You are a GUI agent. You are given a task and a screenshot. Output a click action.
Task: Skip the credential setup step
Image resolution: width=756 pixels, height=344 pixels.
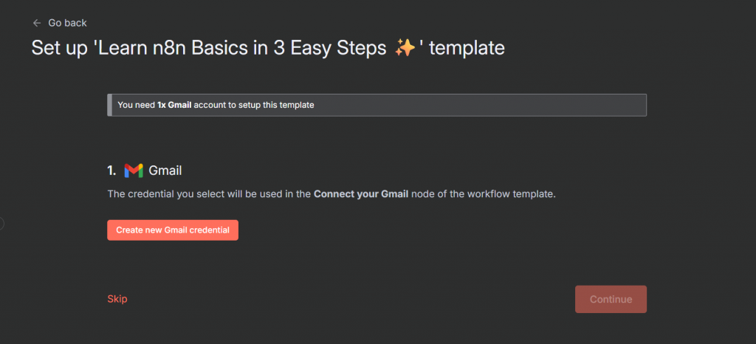click(117, 299)
